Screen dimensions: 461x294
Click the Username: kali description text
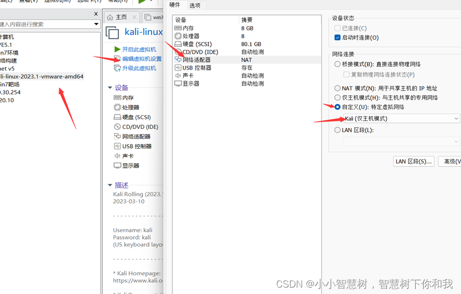coord(133,230)
